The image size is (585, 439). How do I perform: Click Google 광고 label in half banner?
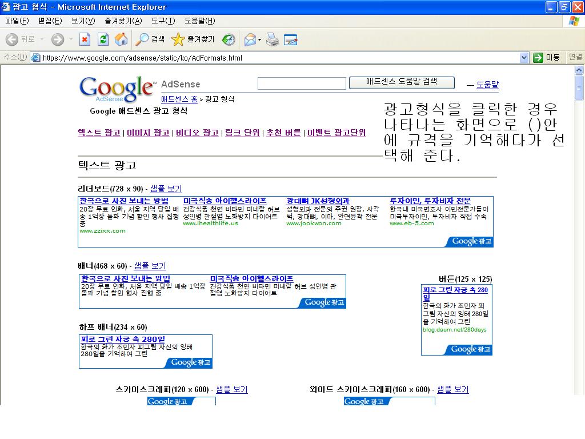190,362
